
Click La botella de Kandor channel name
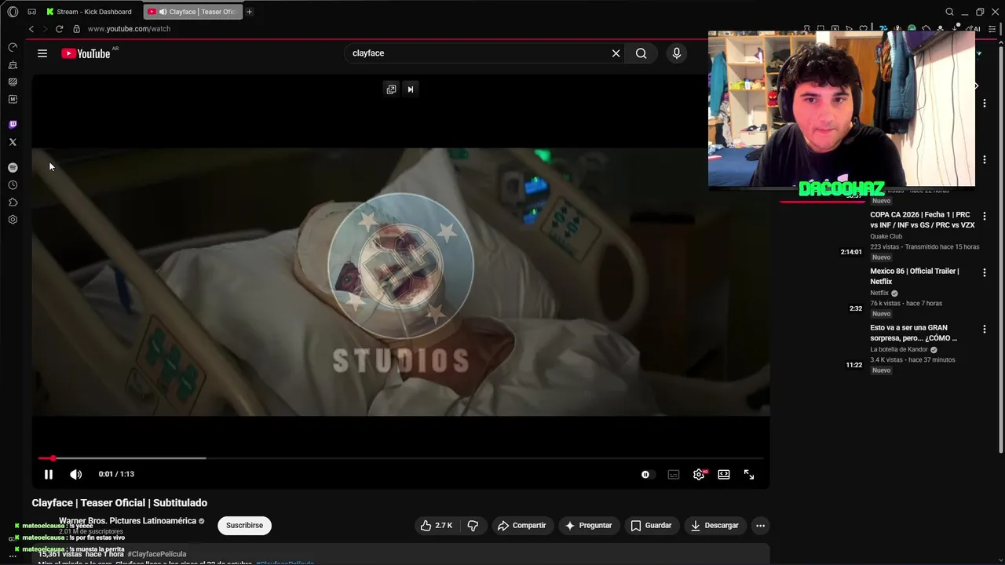coord(899,349)
